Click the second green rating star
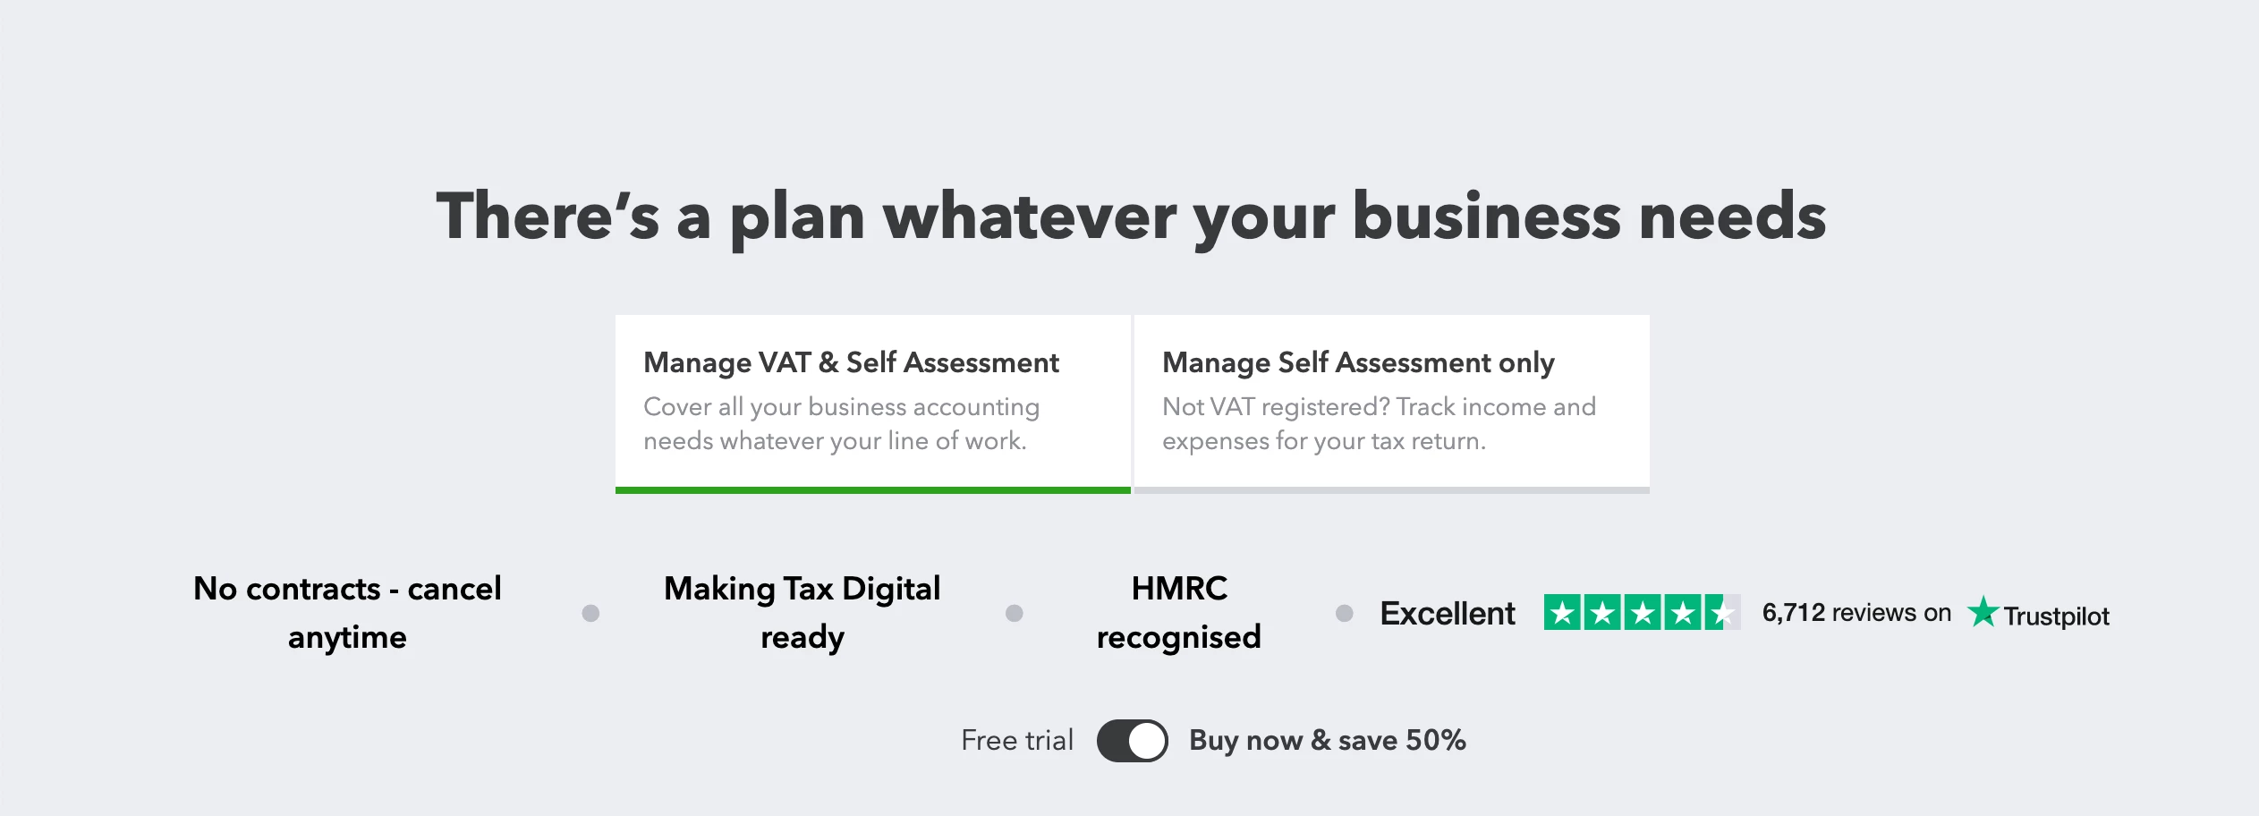This screenshot has height=816, width=2259. click(1602, 613)
